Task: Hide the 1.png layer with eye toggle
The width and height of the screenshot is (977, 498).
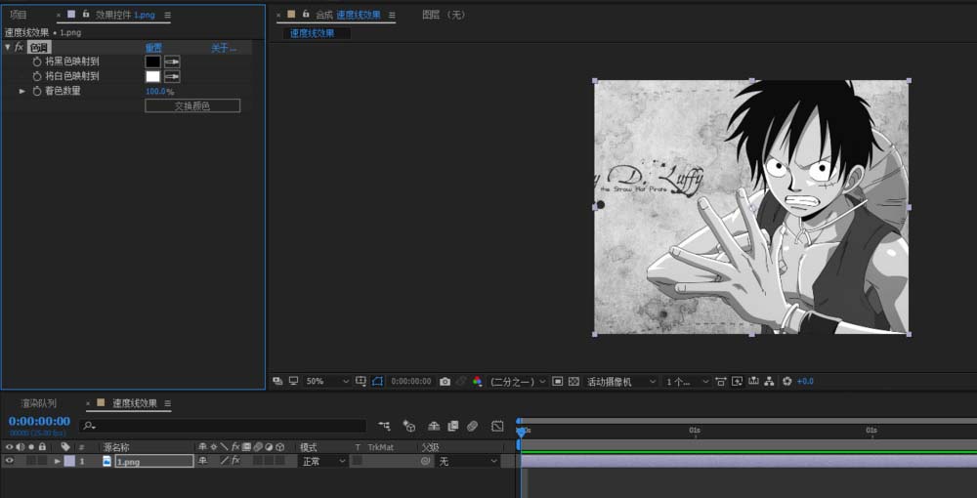Action: point(9,461)
